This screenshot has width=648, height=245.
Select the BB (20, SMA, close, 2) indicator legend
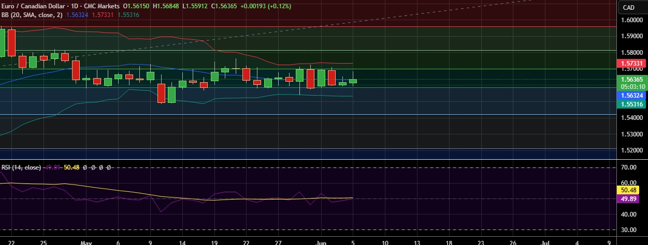click(x=32, y=15)
